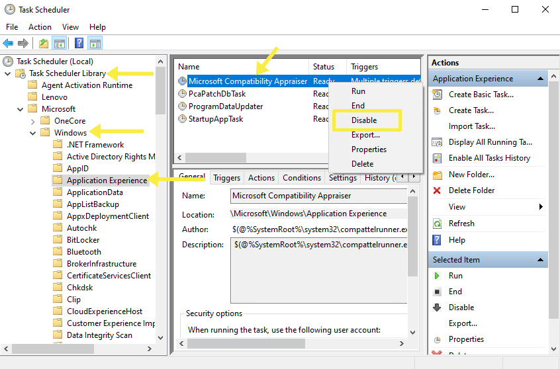Select the CloudExperienceHost folder
Screen dimensions: 560x369
(105, 311)
